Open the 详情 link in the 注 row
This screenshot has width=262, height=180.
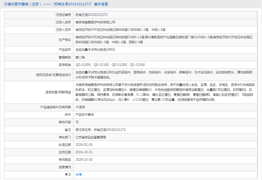[x=79, y=174]
